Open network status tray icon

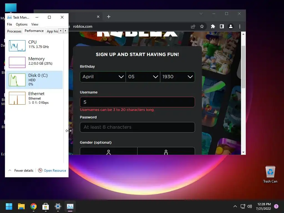tap(243, 206)
